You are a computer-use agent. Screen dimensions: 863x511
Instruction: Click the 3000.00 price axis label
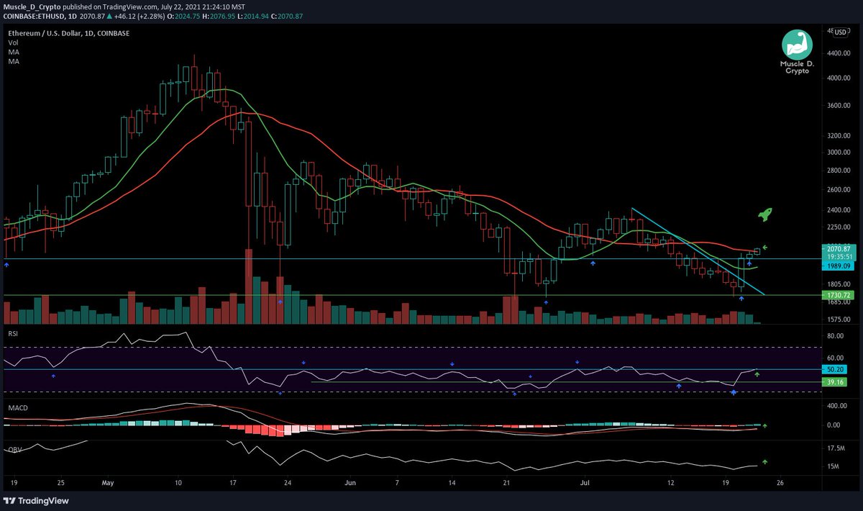pyautogui.click(x=837, y=153)
